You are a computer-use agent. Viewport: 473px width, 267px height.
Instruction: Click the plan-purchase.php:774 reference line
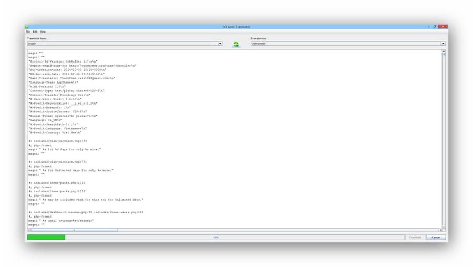[x=58, y=141]
